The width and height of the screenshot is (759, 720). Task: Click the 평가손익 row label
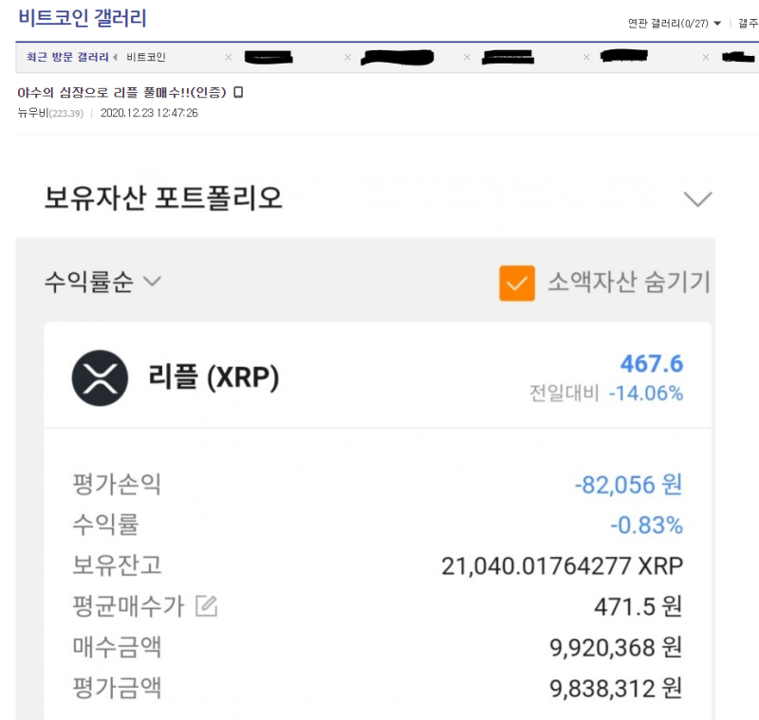coord(117,485)
